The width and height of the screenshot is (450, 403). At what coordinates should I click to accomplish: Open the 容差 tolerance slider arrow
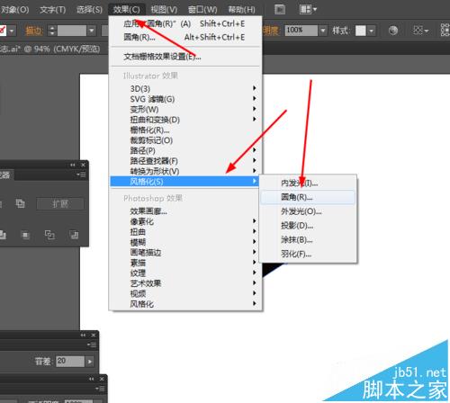tap(90, 362)
